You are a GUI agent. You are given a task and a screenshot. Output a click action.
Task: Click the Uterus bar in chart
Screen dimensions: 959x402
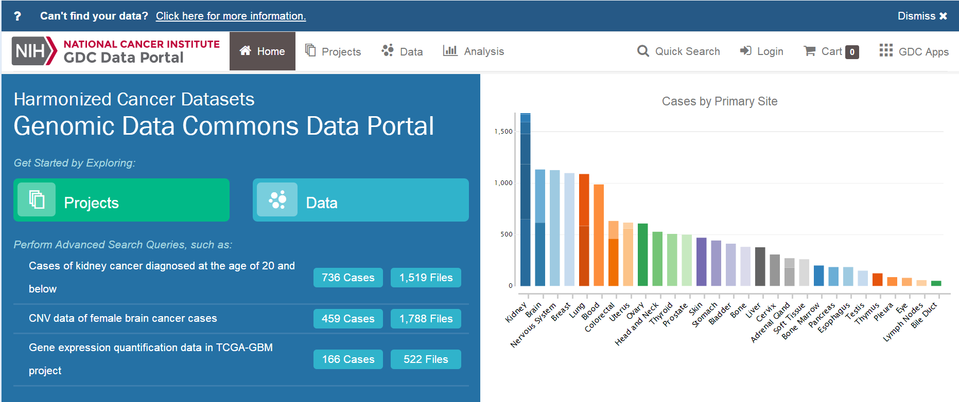click(x=628, y=254)
